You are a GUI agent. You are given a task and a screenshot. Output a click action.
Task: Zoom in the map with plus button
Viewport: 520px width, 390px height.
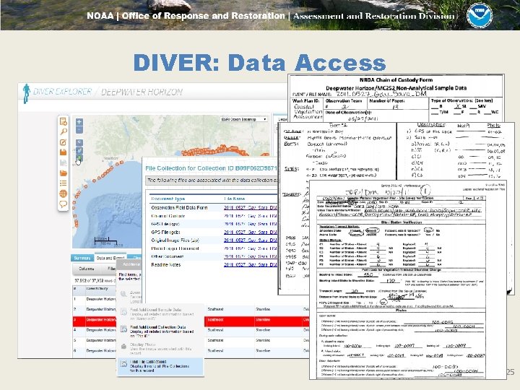coord(79,122)
